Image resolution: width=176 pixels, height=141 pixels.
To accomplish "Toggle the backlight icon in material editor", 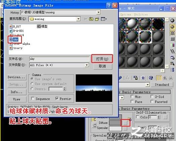I will point(172,27).
